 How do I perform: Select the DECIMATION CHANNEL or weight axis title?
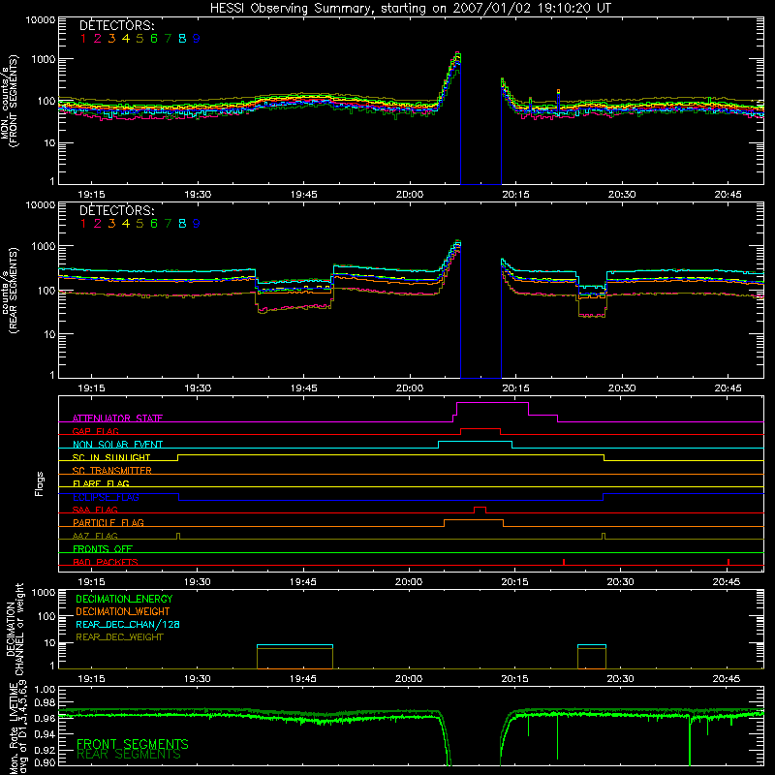[x=15, y=629]
